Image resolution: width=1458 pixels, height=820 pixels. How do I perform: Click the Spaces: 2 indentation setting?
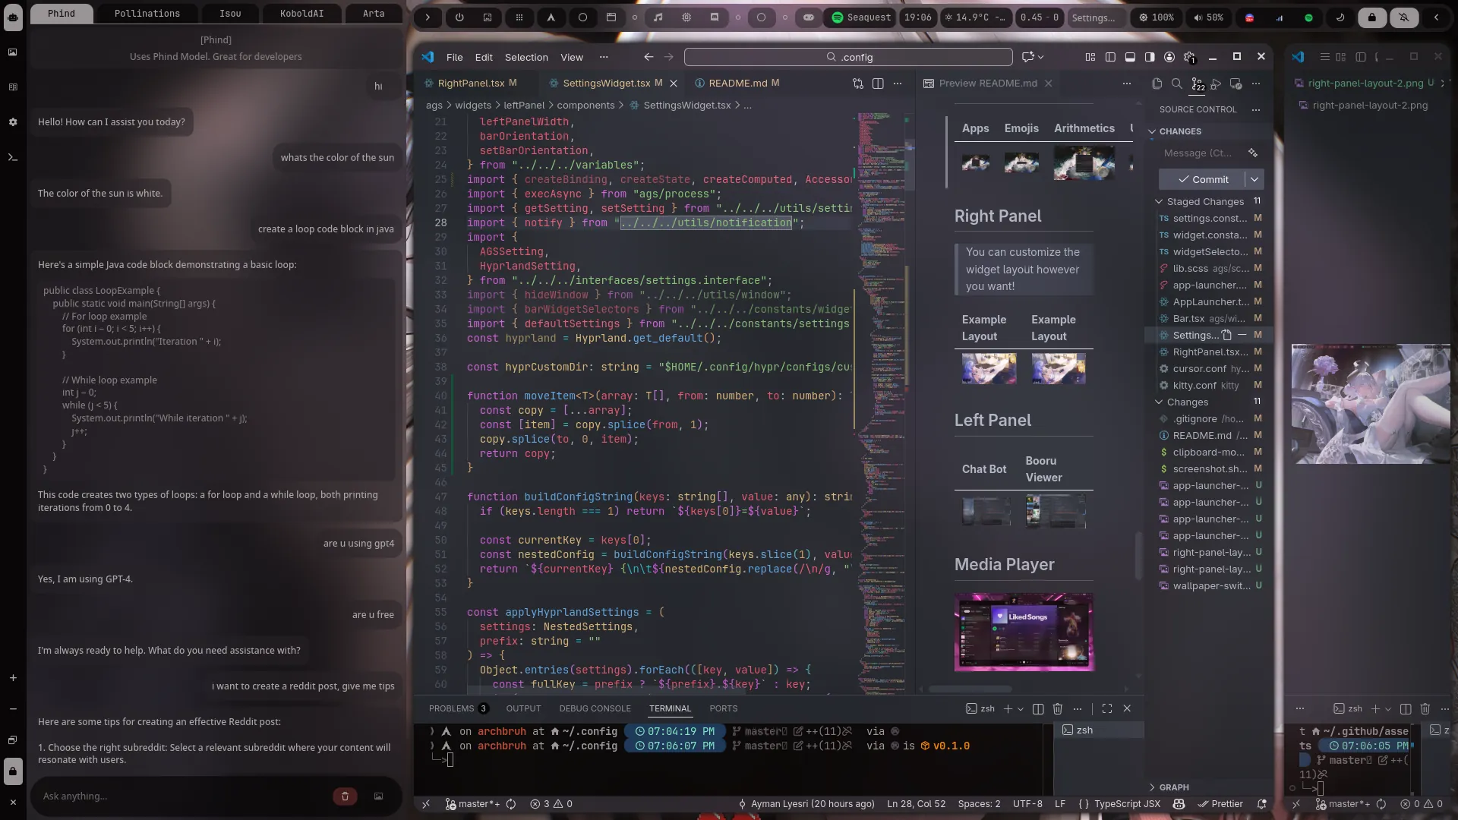[x=979, y=803]
